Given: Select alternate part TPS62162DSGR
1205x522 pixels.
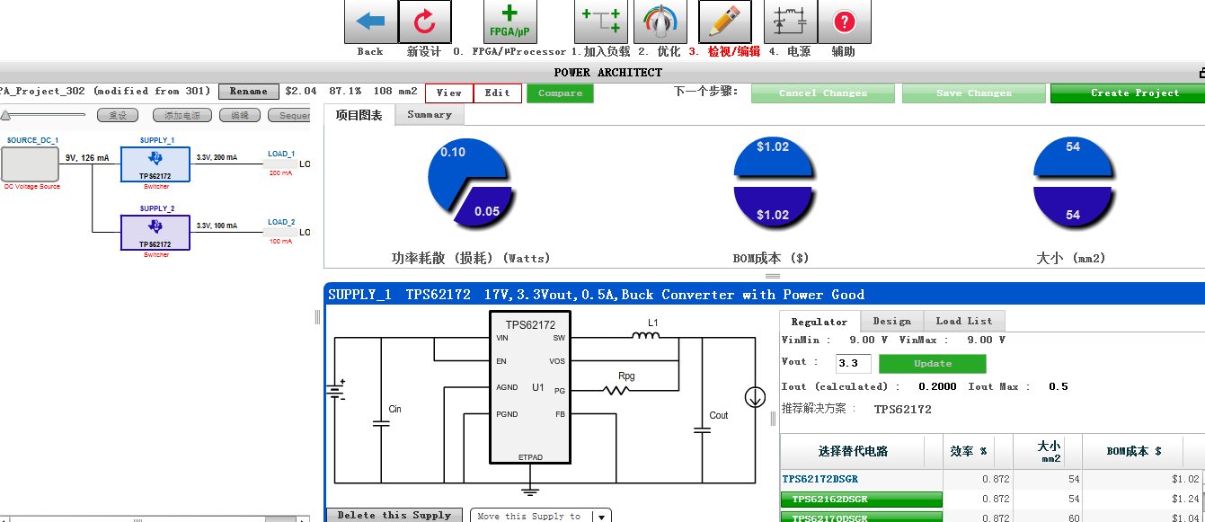Looking at the screenshot, I should pyautogui.click(x=861, y=499).
